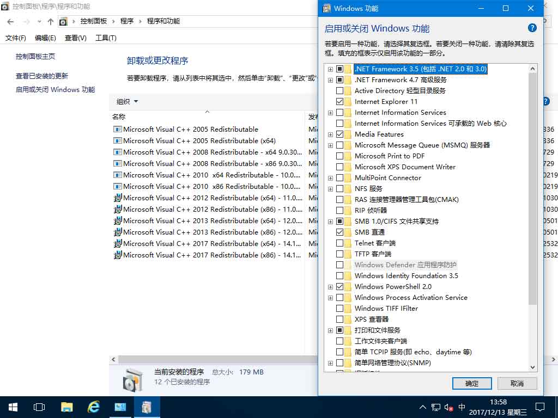Screen dimensions: 558x418
Task: Click the network icon in the system tray
Action: tap(435, 407)
